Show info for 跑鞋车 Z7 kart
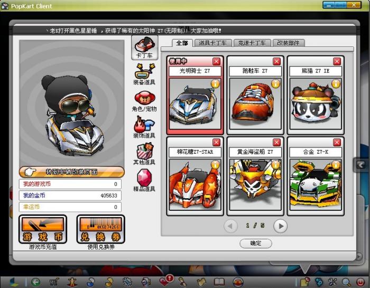 275,83
